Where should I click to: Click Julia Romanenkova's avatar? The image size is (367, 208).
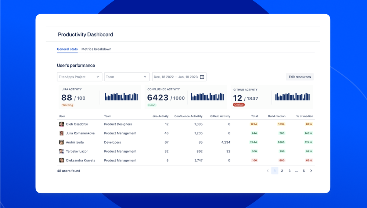pos(61,133)
